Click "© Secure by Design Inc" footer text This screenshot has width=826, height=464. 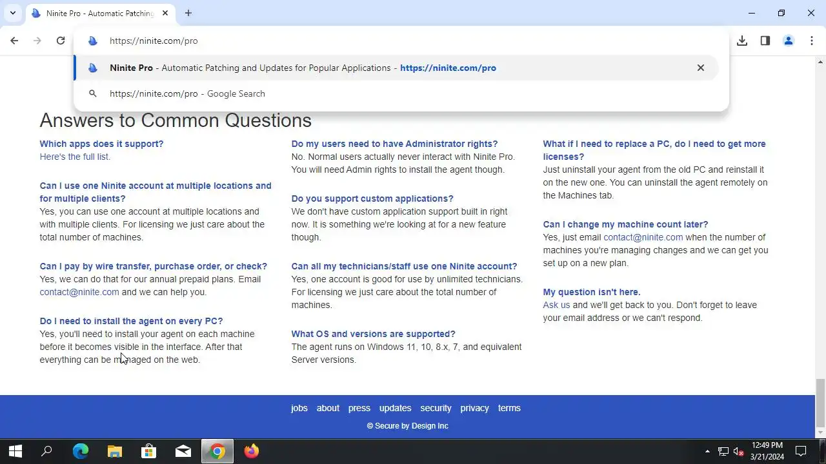pyautogui.click(x=407, y=426)
